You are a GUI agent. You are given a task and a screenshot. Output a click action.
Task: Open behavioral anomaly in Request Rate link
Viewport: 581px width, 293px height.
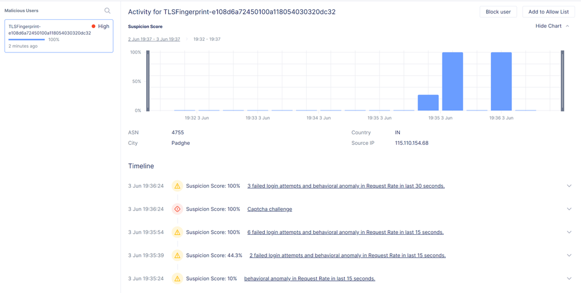coord(309,278)
